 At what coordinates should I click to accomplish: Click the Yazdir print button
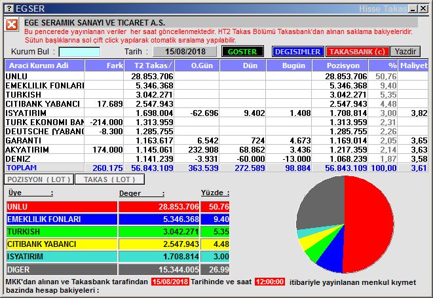click(x=405, y=52)
